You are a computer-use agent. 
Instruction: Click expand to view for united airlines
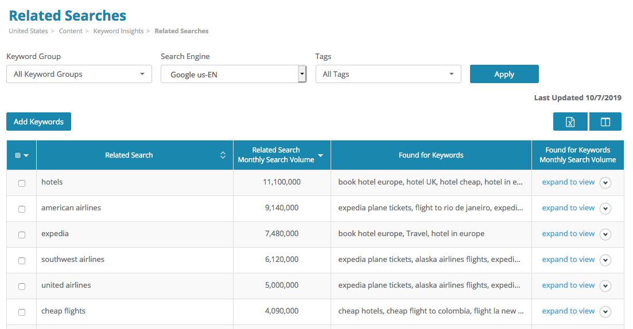[568, 285]
